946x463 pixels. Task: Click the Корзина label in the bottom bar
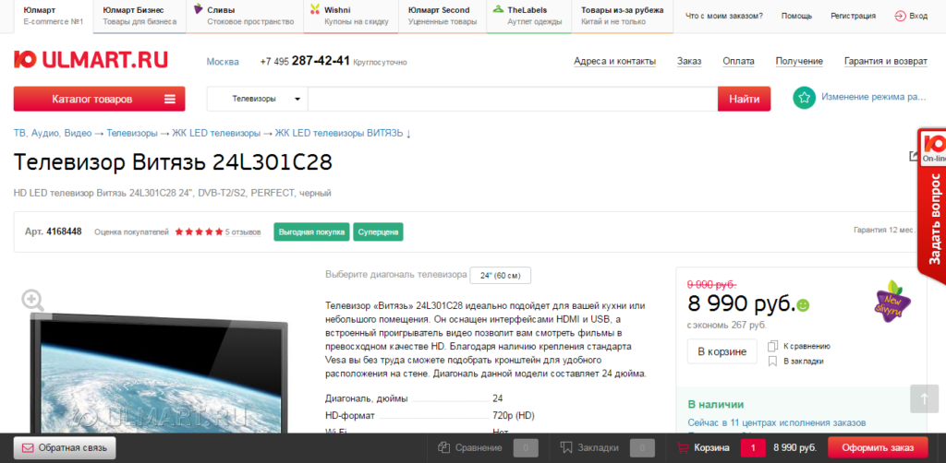pyautogui.click(x=712, y=448)
